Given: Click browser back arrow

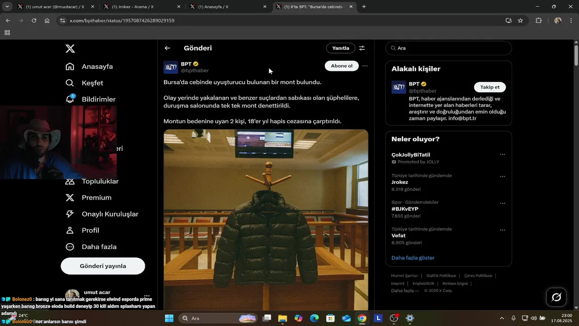Looking at the screenshot, I should tap(8, 20).
